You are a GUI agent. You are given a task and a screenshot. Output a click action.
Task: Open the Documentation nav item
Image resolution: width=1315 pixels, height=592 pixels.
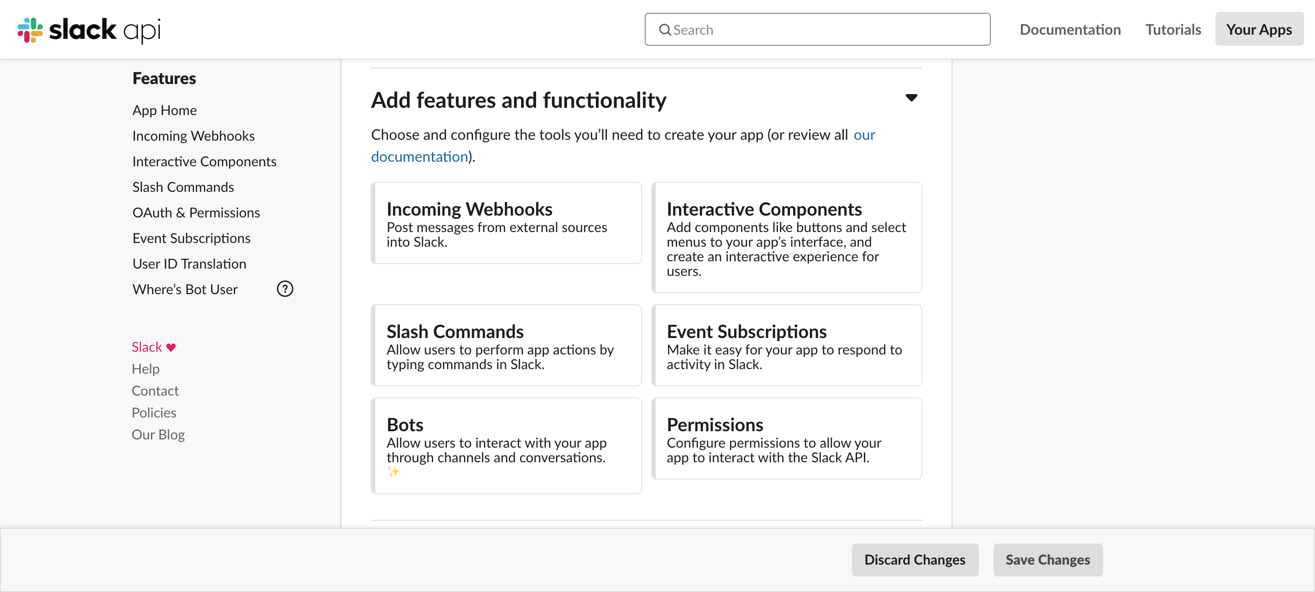click(x=1070, y=30)
